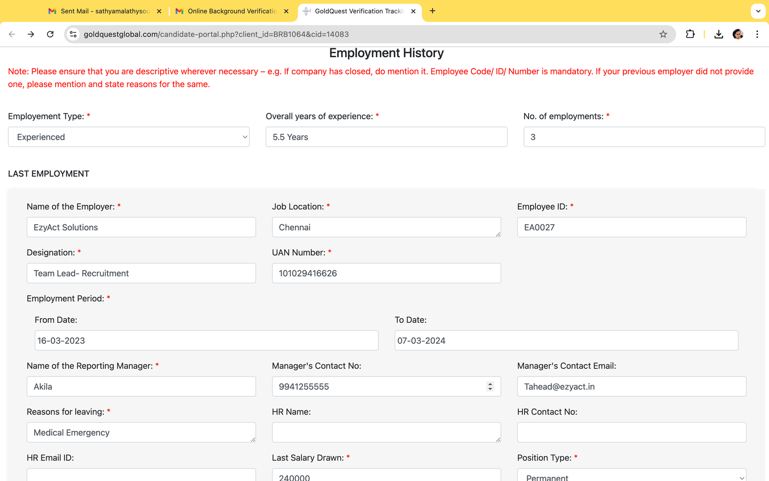Click the From Date field

(x=206, y=341)
